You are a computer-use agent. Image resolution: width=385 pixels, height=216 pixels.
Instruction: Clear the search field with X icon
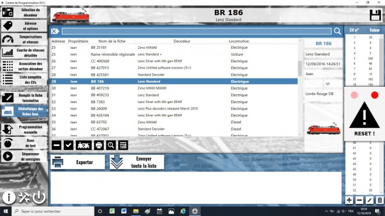pyautogui.click(x=55, y=31)
